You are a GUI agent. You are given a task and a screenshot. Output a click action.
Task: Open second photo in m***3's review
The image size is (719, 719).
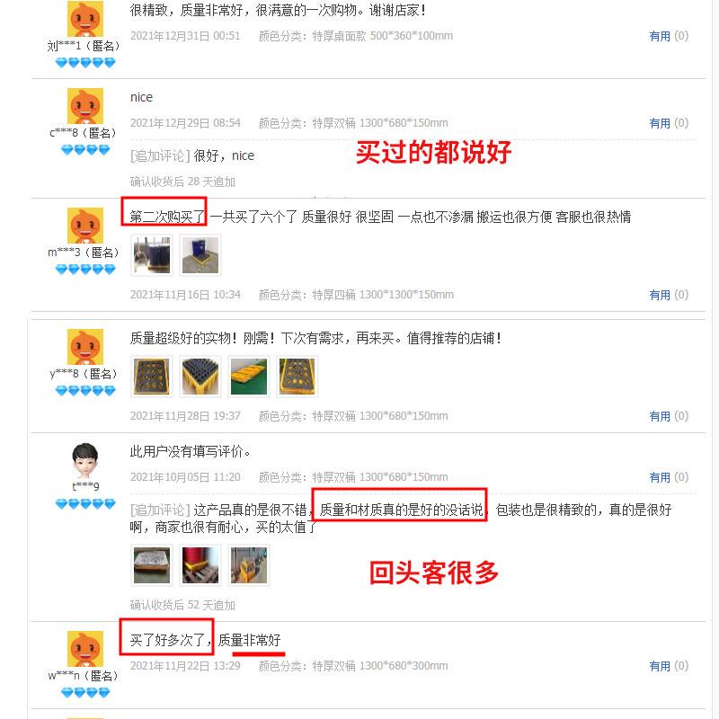pyautogui.click(x=200, y=255)
